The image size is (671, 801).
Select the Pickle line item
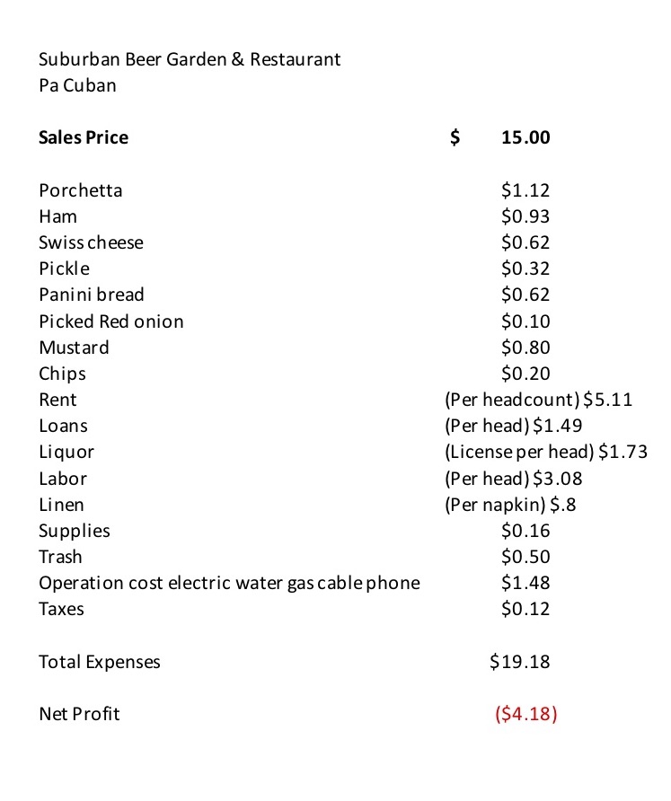point(64,268)
